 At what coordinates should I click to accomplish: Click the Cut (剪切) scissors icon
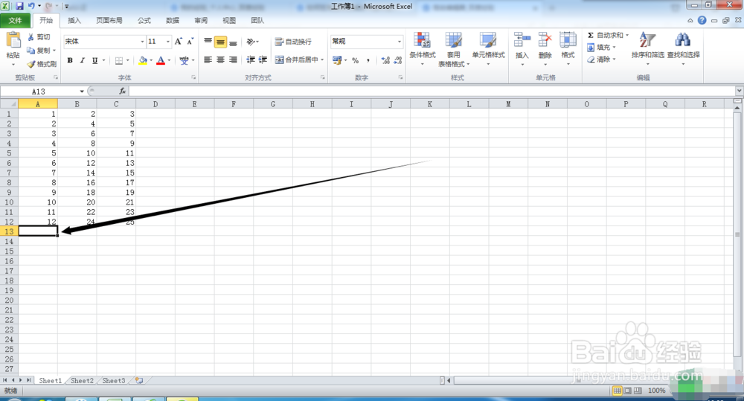(x=31, y=37)
